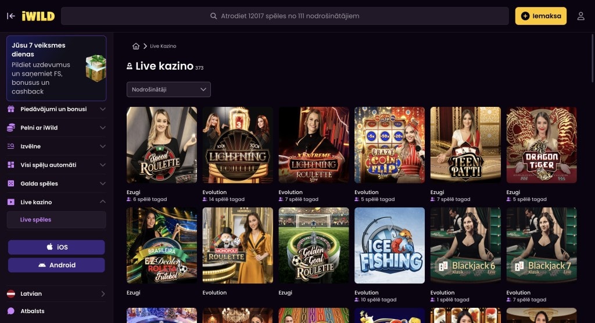Viewport: 595px width, 323px height.
Task: Click Ezugi label under Teen Patti
Action: (437, 192)
